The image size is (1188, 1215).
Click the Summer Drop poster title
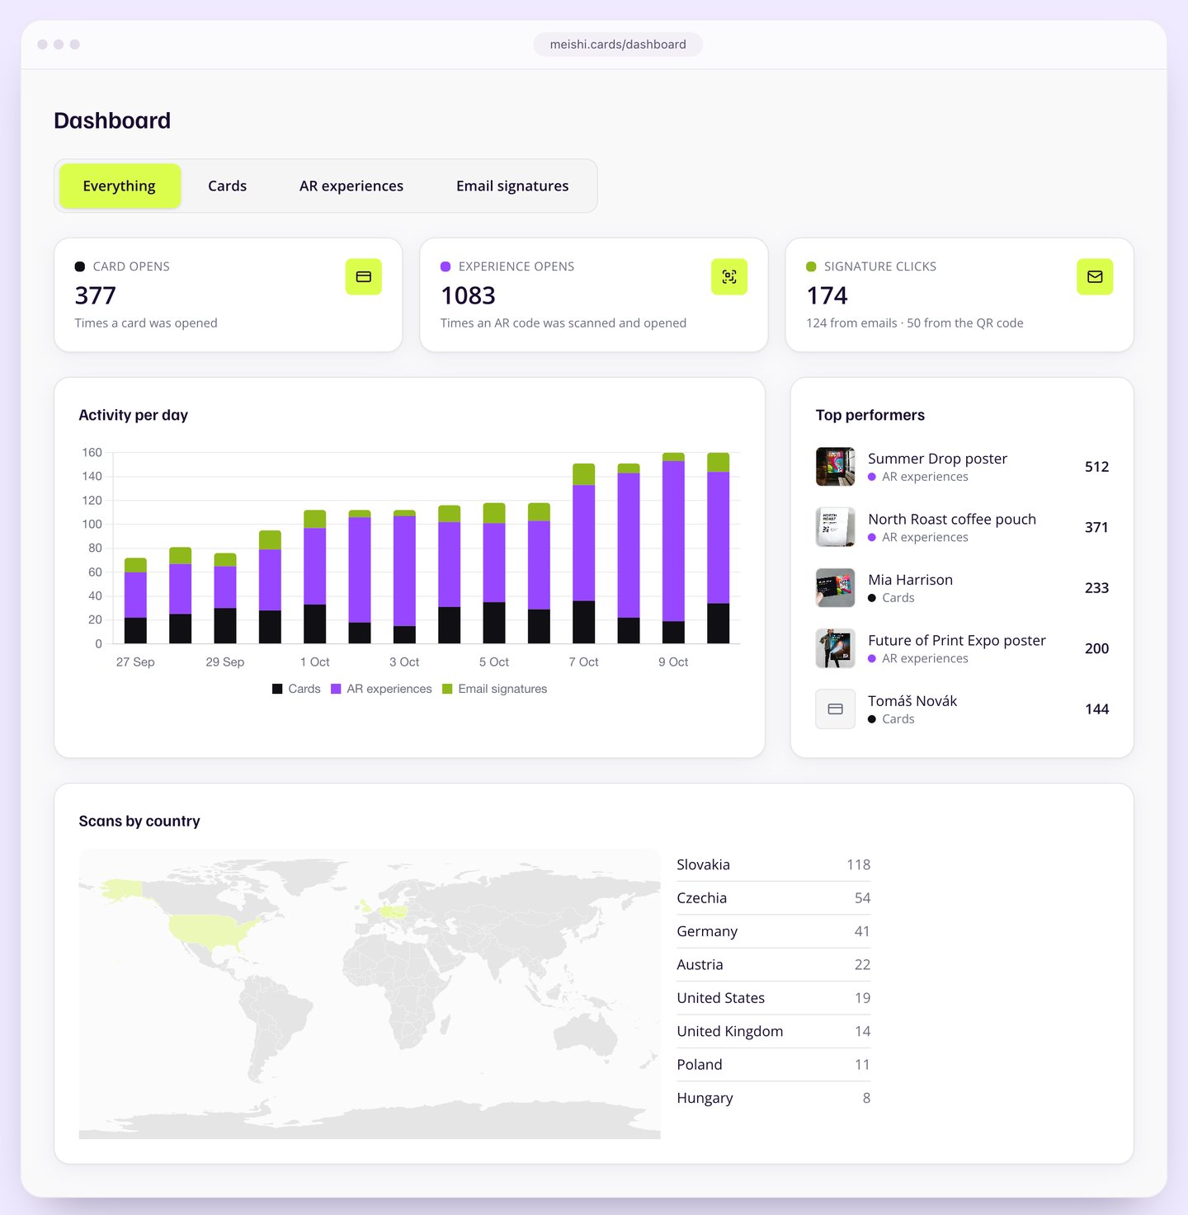937,459
